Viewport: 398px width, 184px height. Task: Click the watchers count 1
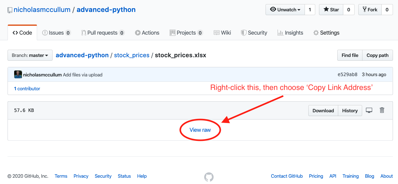[x=310, y=10]
